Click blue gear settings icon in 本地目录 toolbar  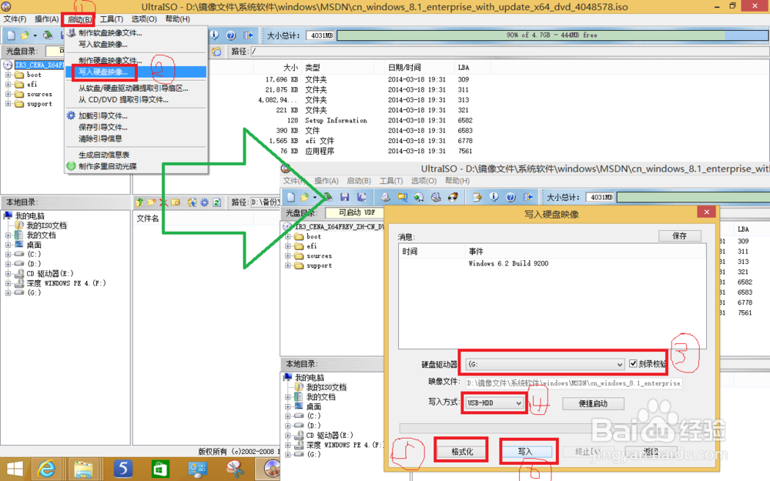[x=204, y=202]
